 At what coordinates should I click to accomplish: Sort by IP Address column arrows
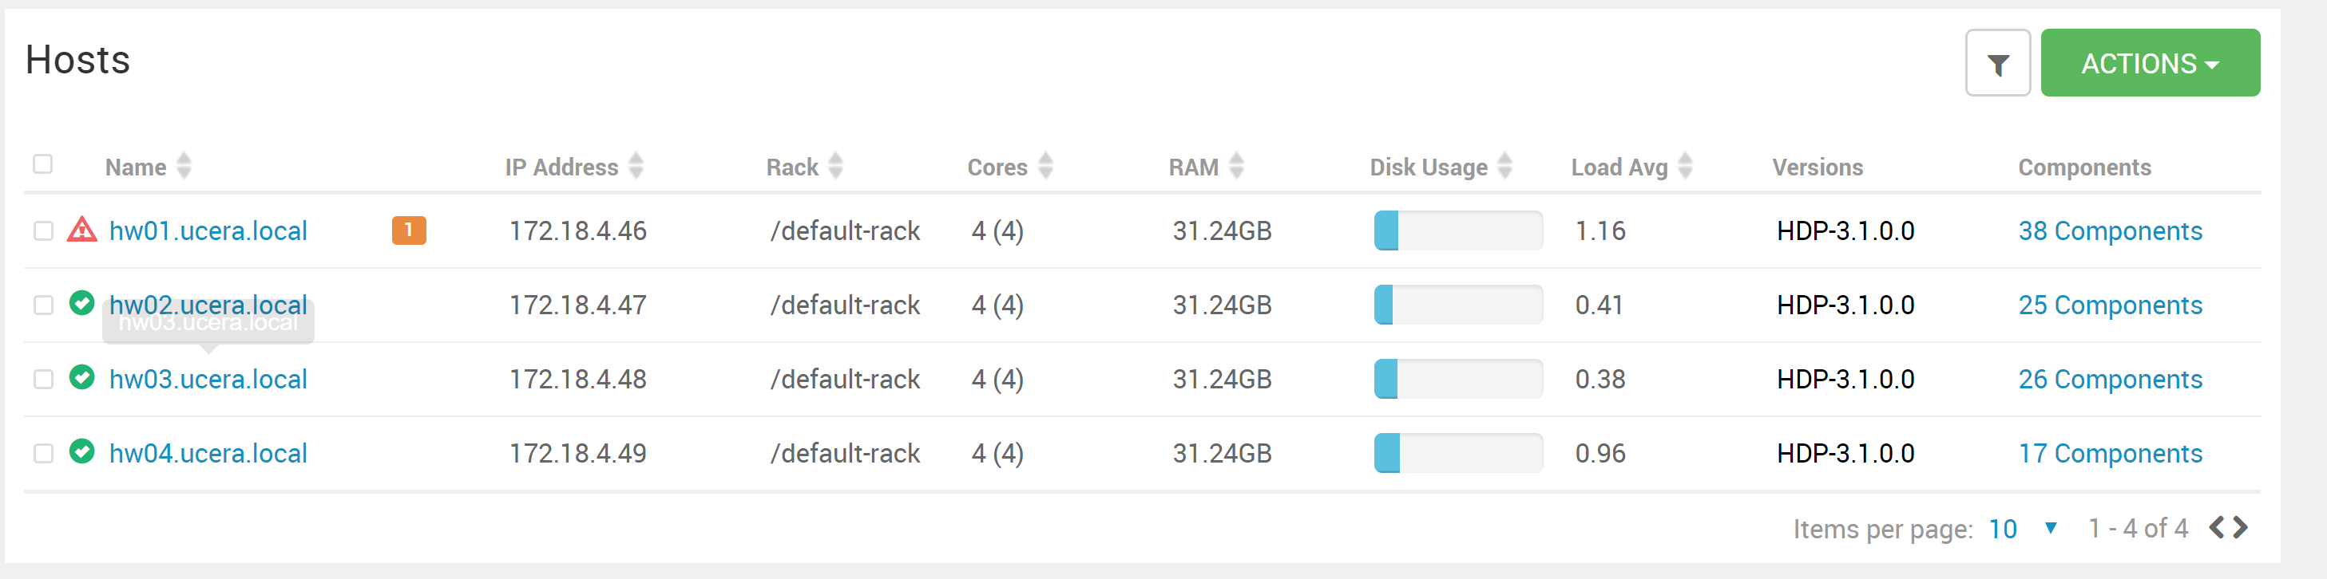(636, 166)
